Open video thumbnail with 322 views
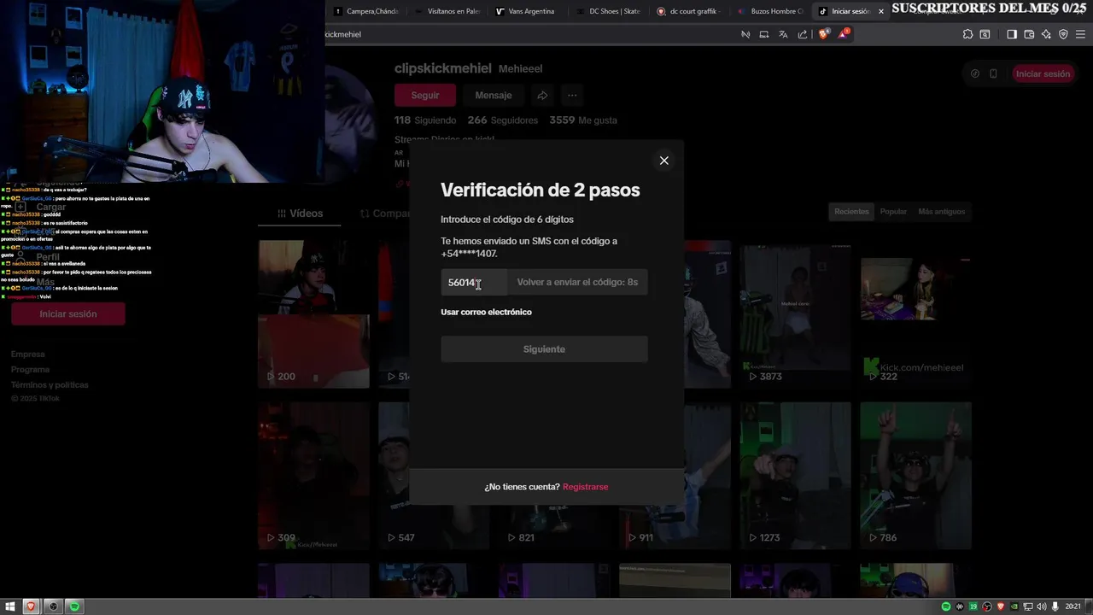 [915, 314]
